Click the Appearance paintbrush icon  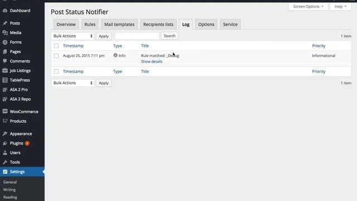point(5,134)
